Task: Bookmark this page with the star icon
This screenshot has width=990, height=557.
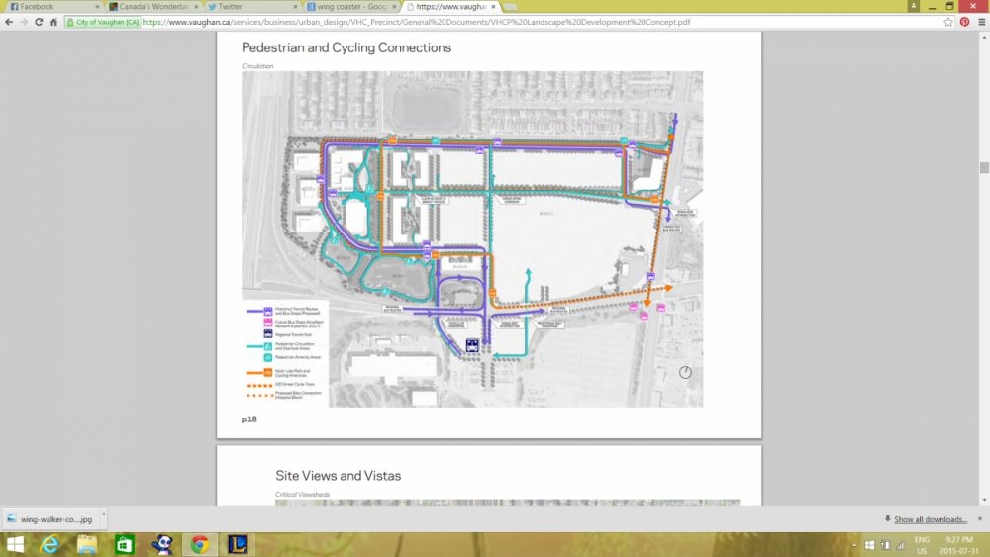Action: click(x=948, y=21)
